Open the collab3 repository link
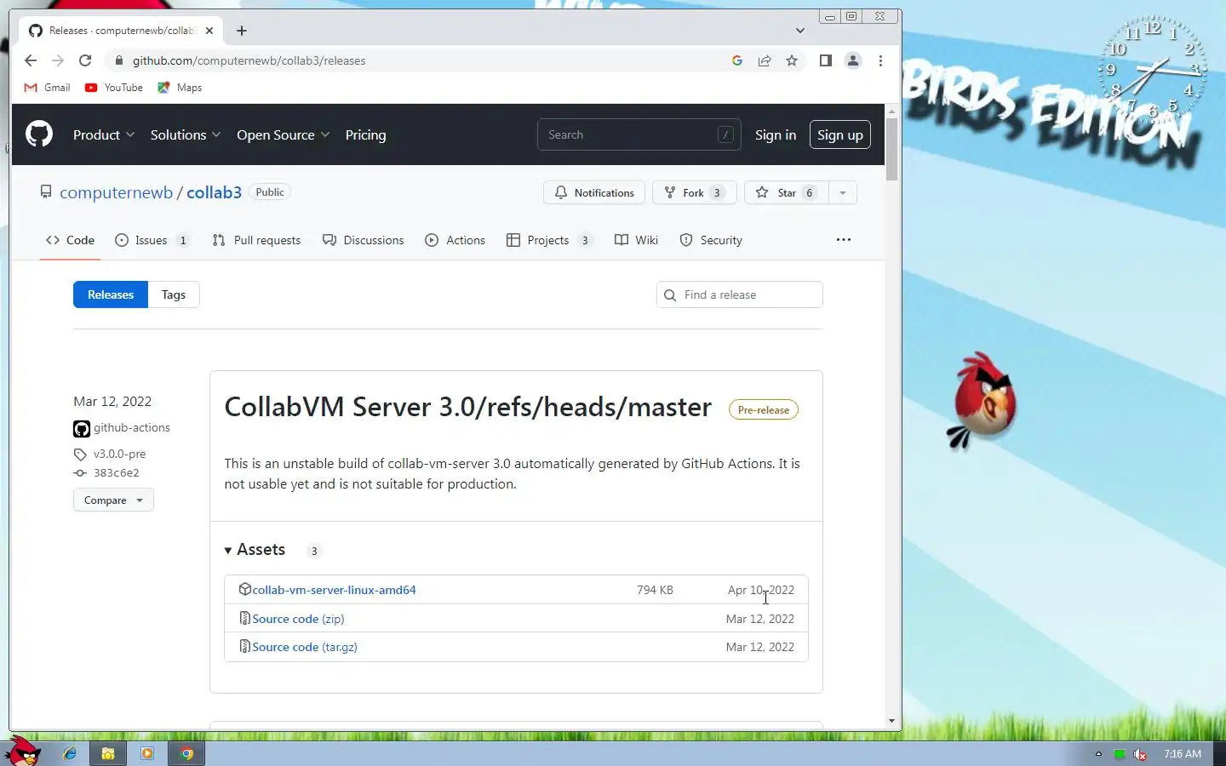 (214, 192)
